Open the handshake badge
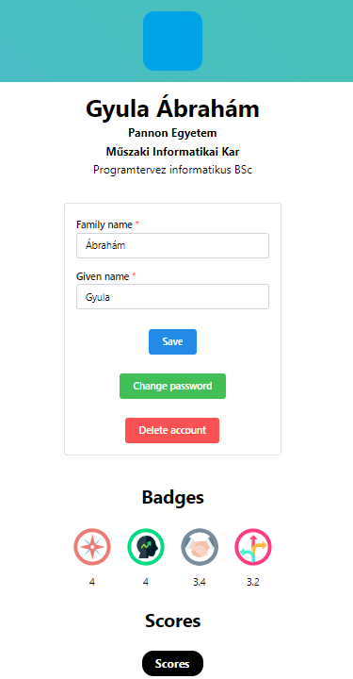 tap(200, 547)
